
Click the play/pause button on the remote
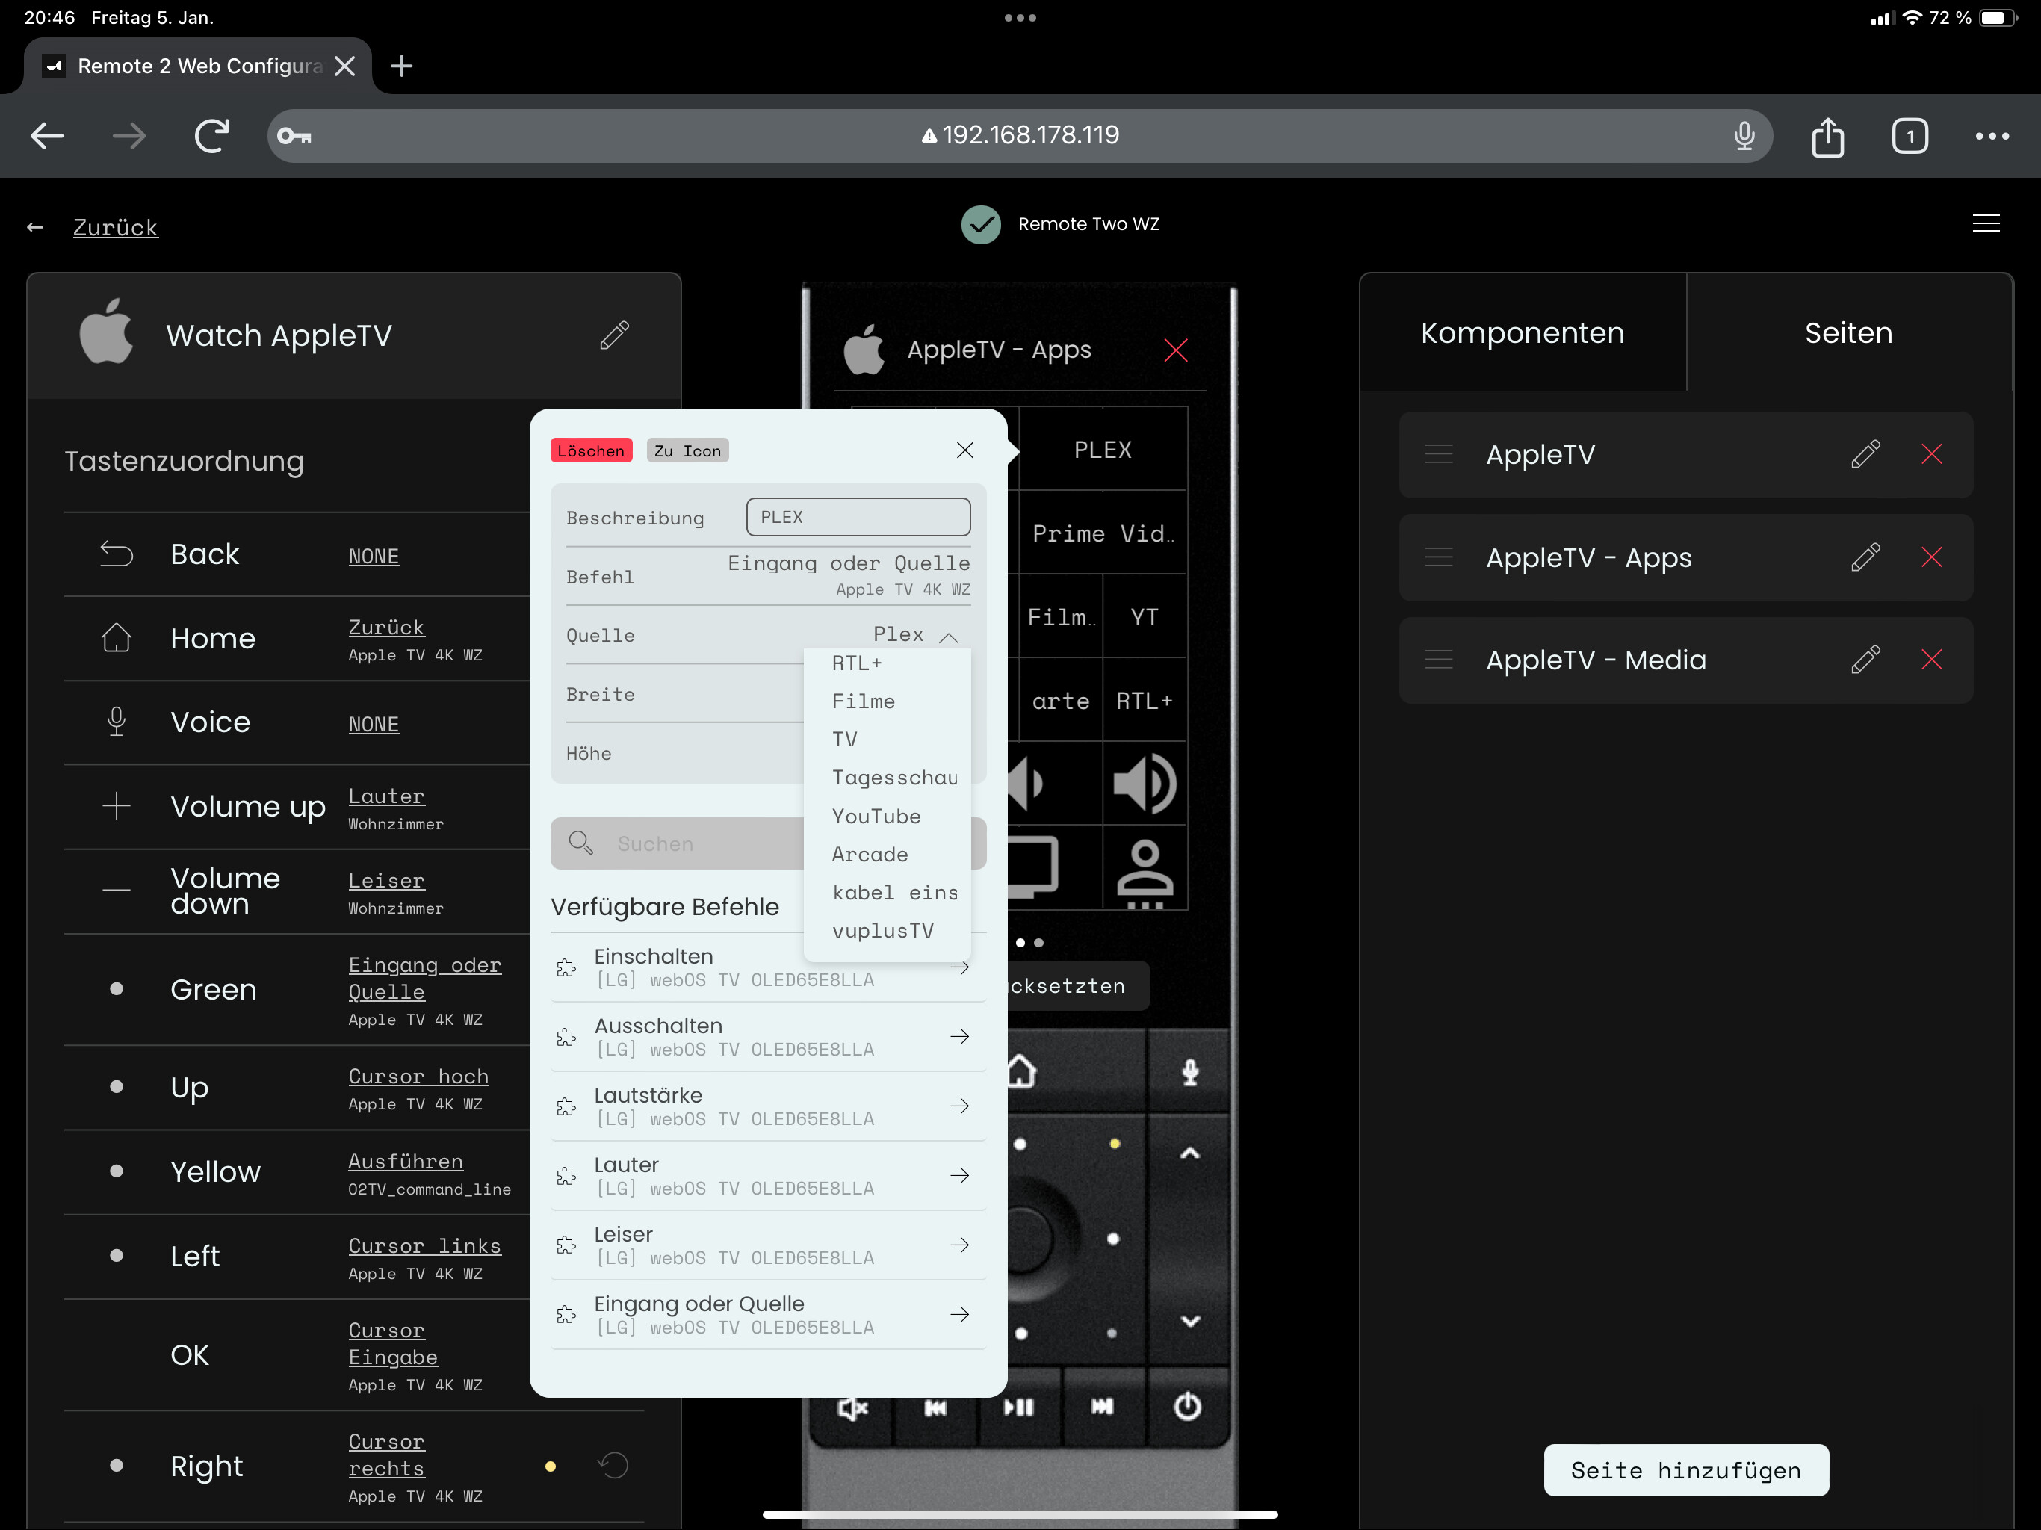[x=1019, y=1407]
